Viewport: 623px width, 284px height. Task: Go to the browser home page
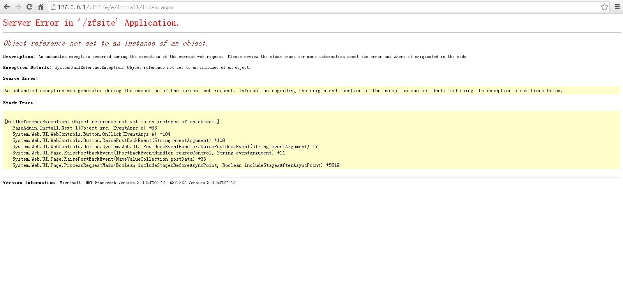41,7
